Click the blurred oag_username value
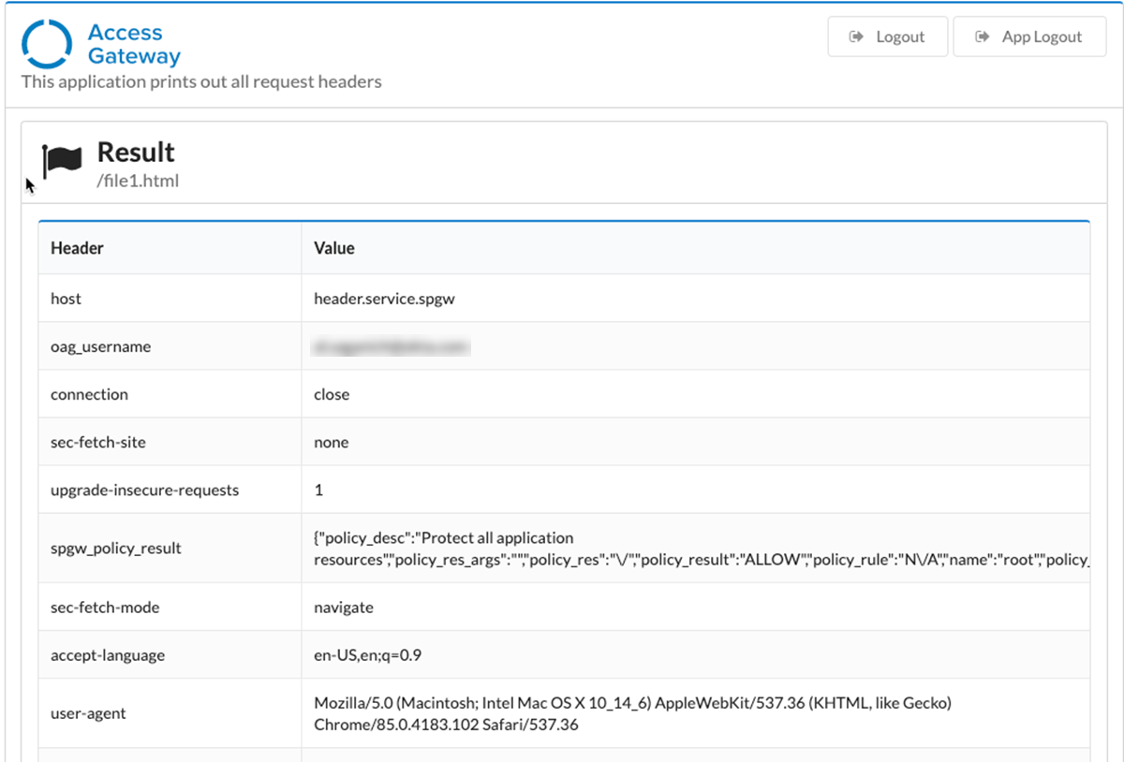The width and height of the screenshot is (1124, 762). coord(391,347)
